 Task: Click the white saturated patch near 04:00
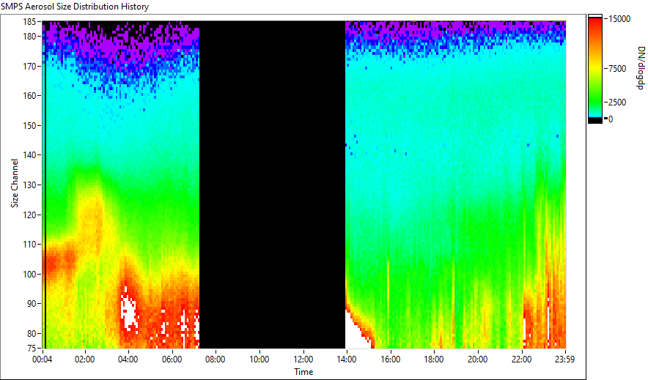point(128,310)
